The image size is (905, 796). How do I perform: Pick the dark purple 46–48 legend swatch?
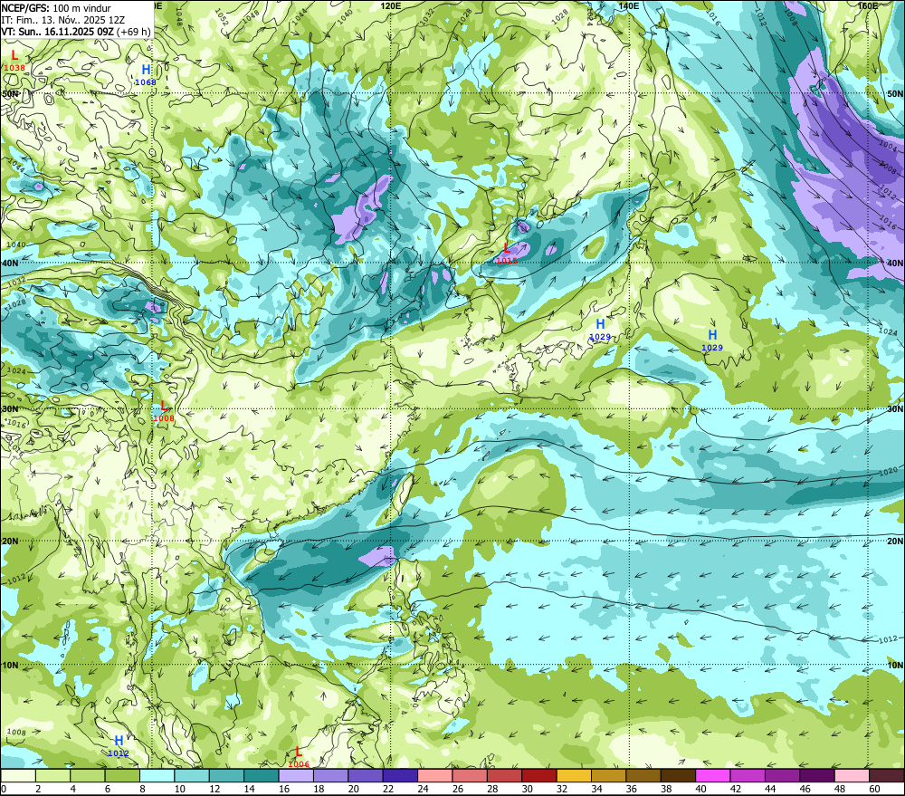(x=816, y=776)
